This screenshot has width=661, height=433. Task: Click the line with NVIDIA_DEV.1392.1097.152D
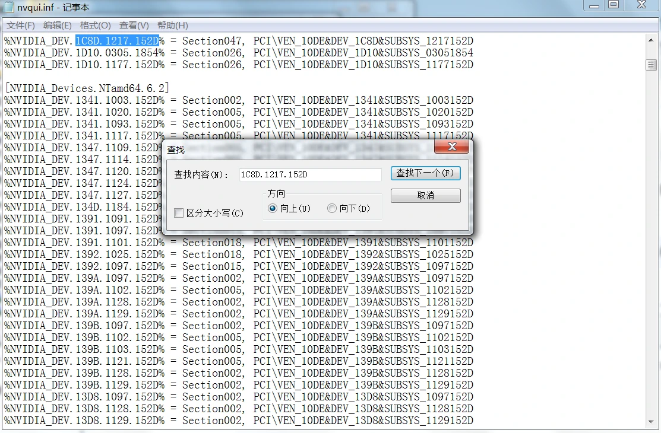(x=239, y=266)
